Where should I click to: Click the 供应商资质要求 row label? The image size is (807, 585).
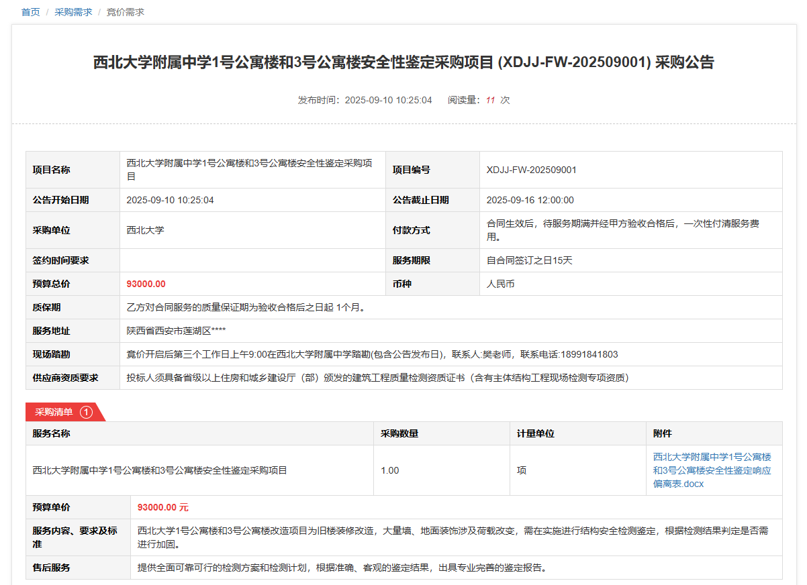point(65,378)
